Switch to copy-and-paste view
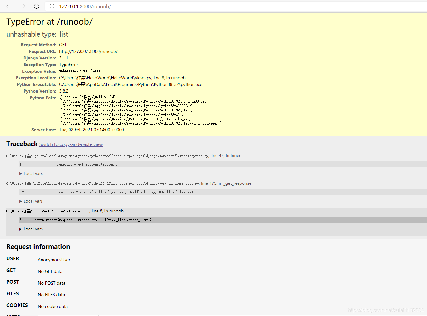The height and width of the screenshot is (316, 427). point(71,144)
